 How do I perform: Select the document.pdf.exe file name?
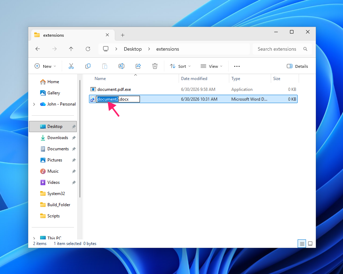click(x=114, y=89)
